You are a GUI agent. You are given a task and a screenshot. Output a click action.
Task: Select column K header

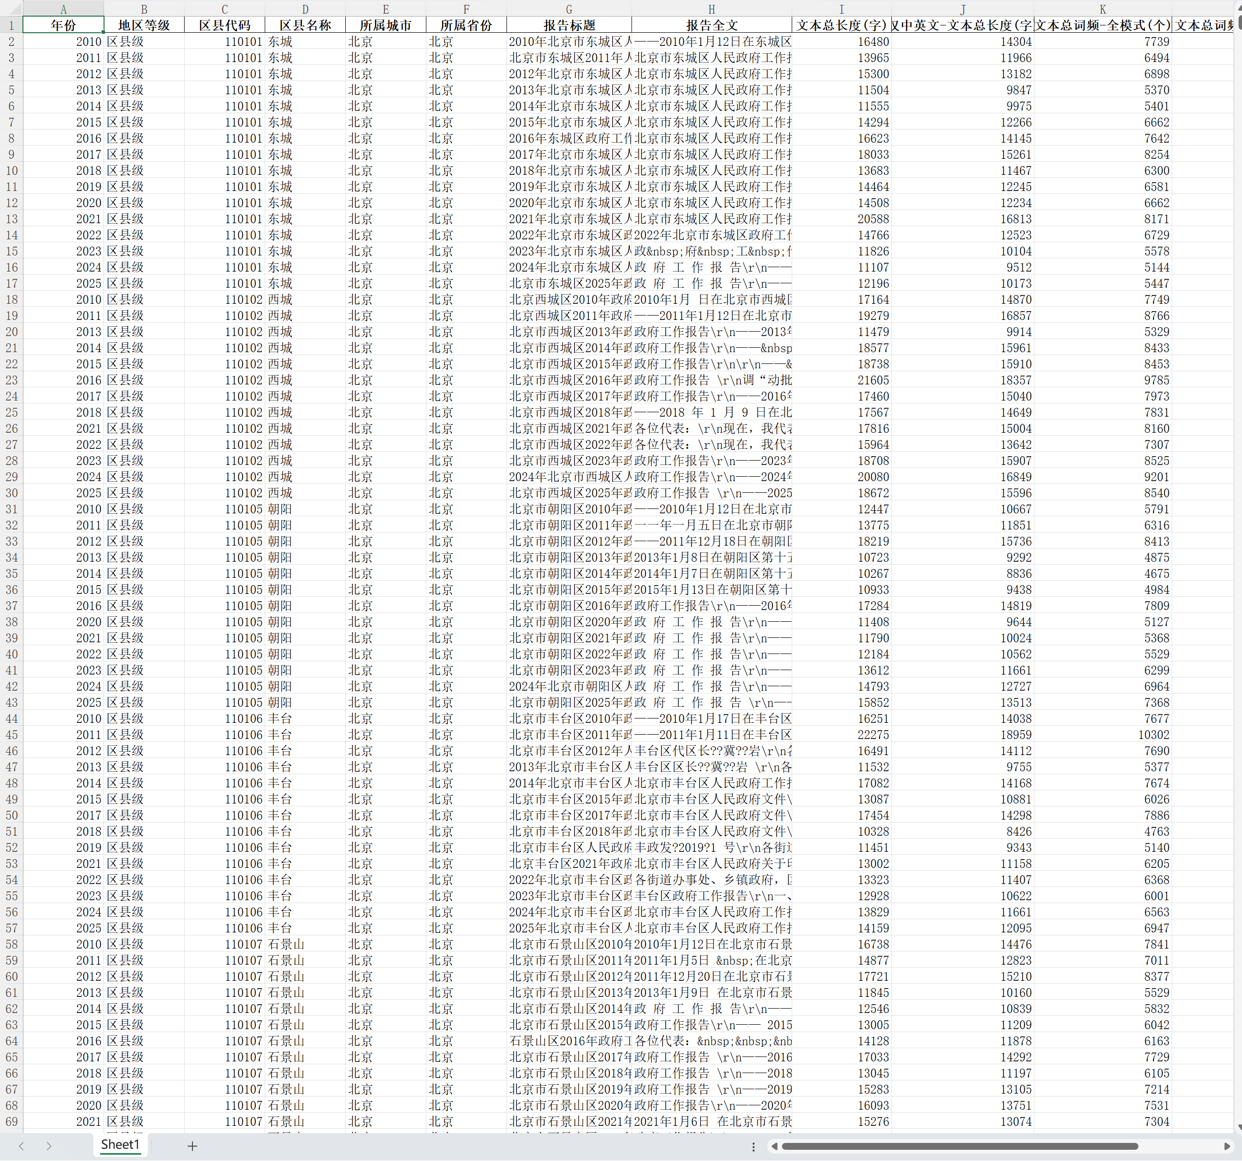coord(1103,9)
